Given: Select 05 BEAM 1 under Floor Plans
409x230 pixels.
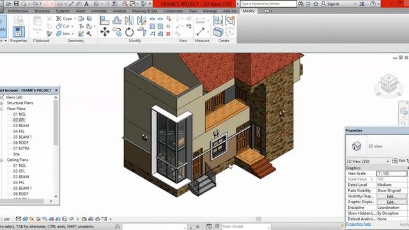Looking at the screenshot, I should pyautogui.click(x=22, y=137).
